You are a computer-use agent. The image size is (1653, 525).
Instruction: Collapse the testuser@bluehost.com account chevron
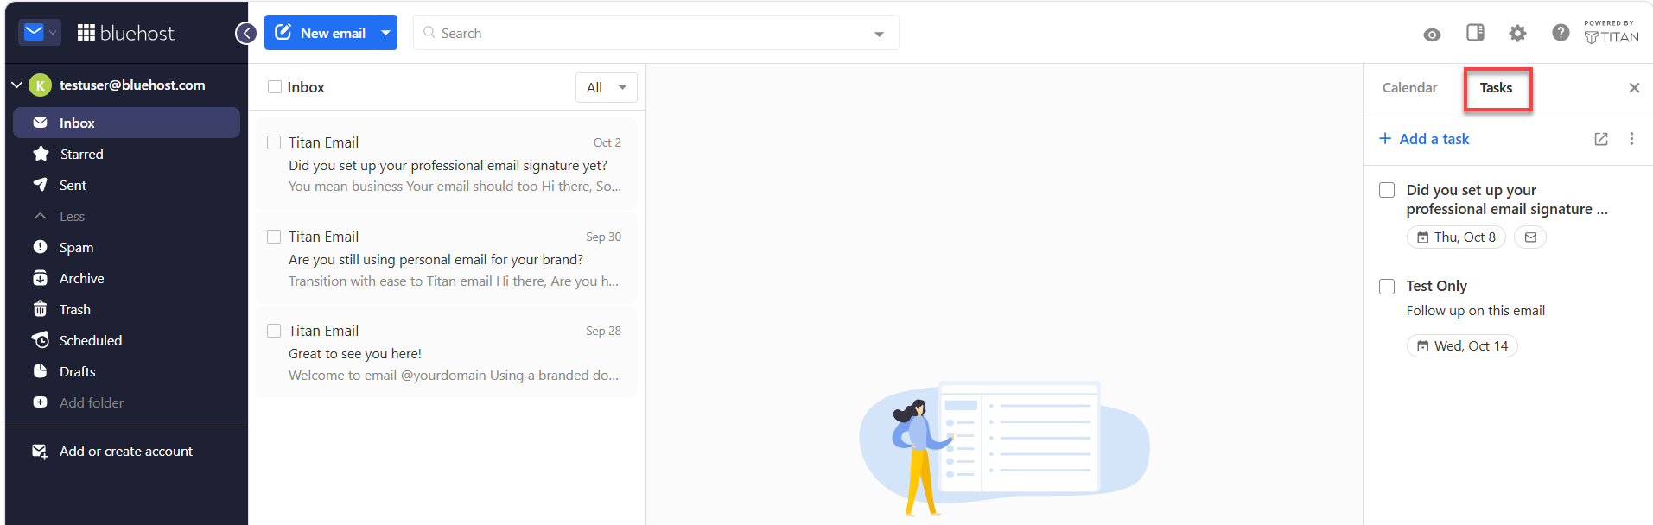[x=16, y=85]
